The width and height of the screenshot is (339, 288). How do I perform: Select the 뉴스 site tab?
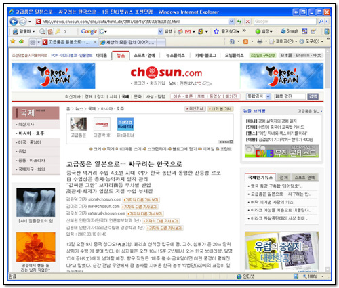click(x=121, y=56)
